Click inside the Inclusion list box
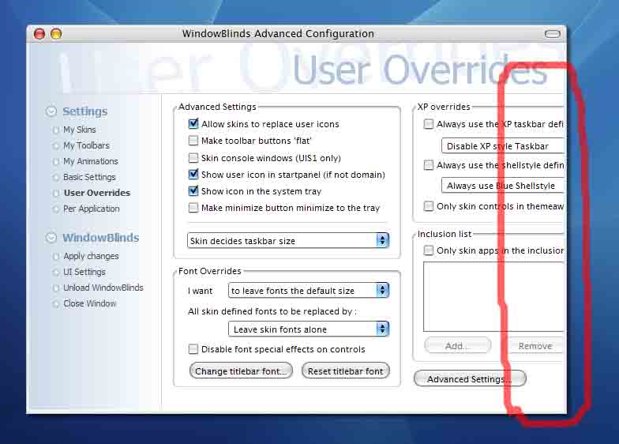 (x=494, y=297)
